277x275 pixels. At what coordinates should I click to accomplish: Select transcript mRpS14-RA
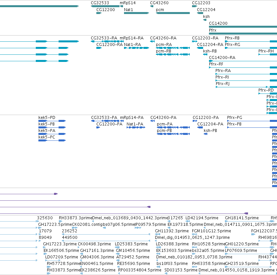coord(132,38)
